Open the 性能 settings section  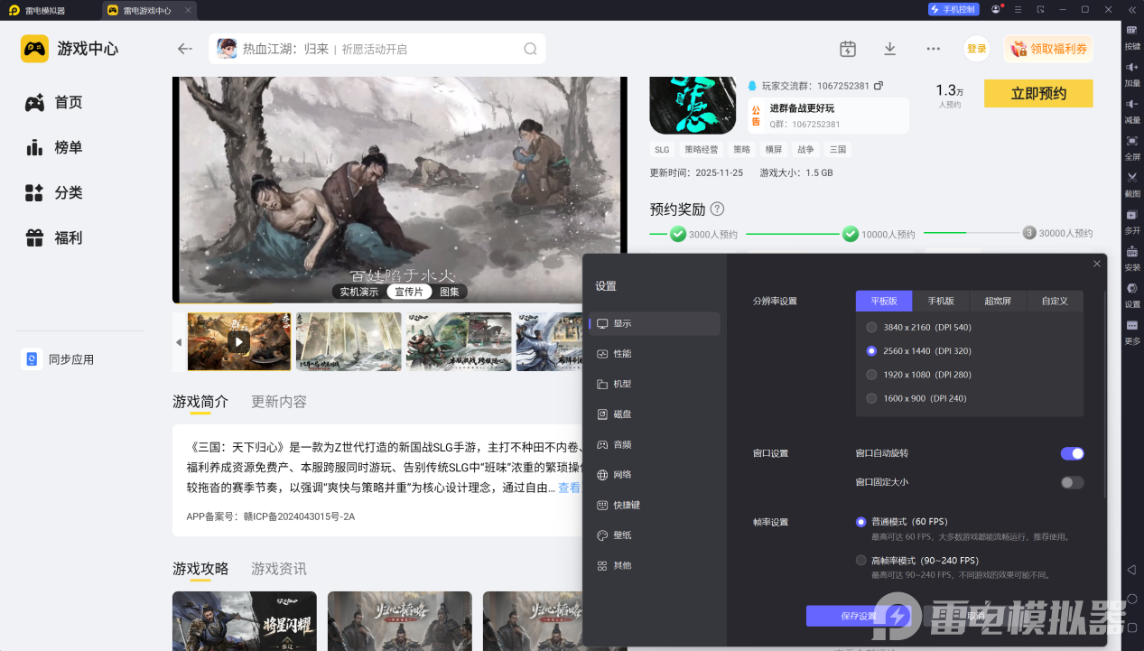(x=622, y=354)
